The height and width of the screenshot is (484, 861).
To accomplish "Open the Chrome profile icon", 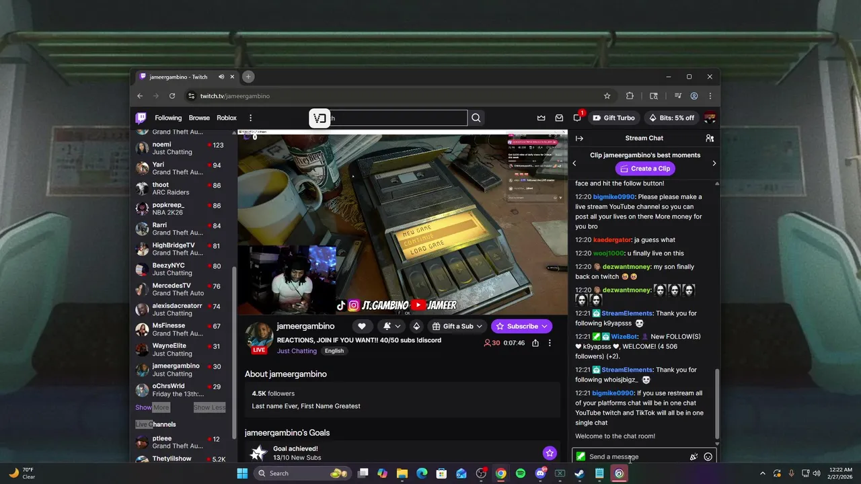I will pos(694,96).
